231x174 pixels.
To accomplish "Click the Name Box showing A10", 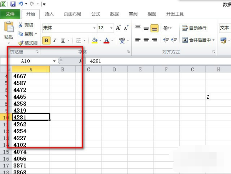I will coord(26,61).
